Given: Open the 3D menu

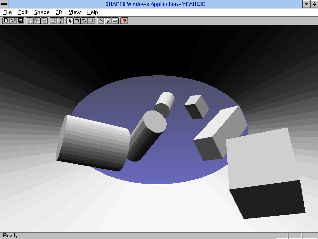Looking at the screenshot, I should coord(59,12).
